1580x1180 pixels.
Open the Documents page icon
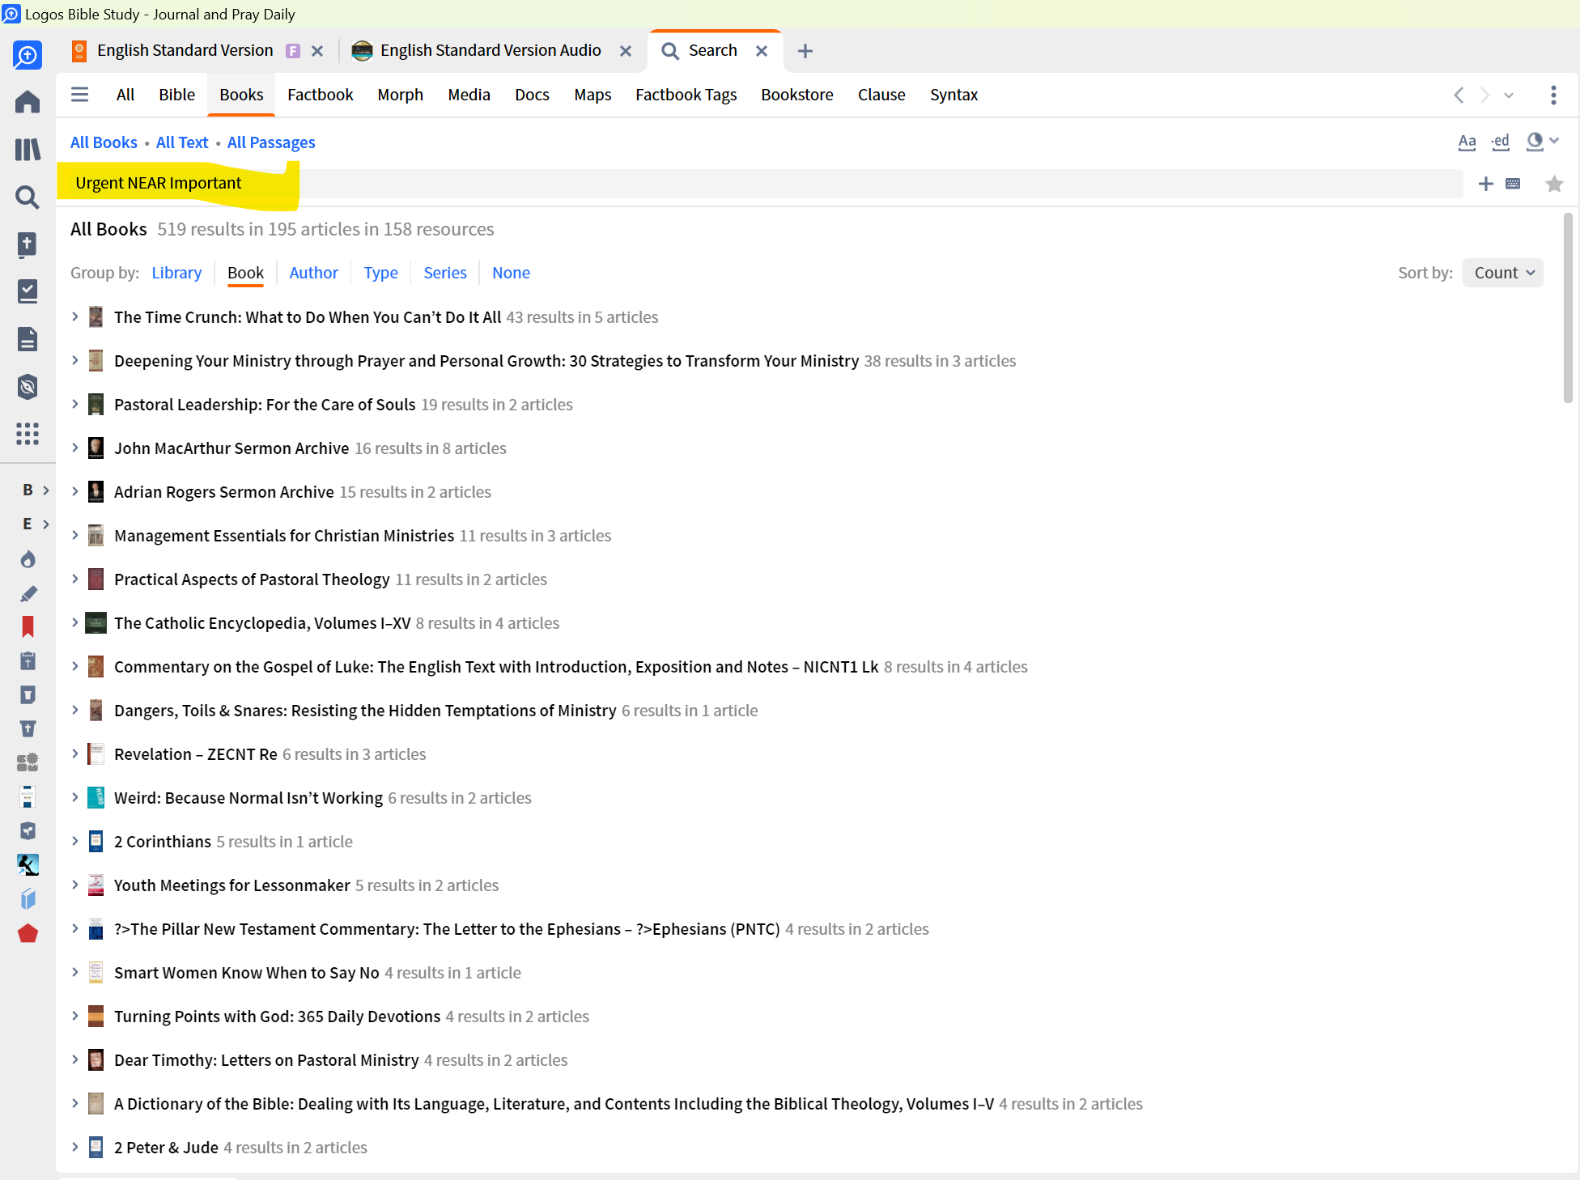tap(28, 339)
